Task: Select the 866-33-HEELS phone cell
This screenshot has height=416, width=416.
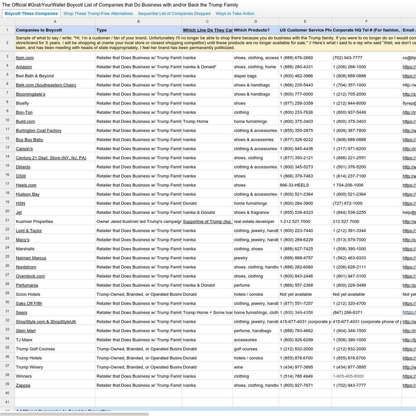Action: tap(305, 185)
